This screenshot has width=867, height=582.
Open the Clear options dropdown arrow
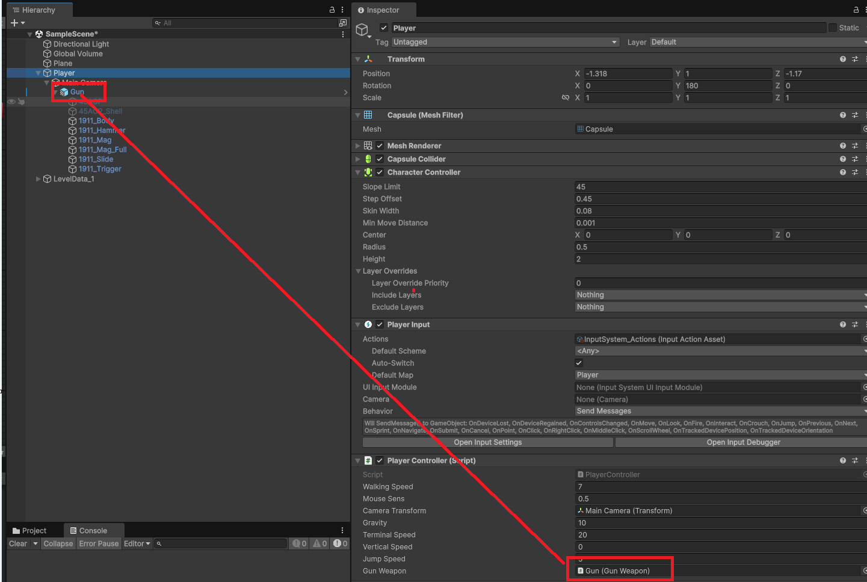[x=35, y=543]
